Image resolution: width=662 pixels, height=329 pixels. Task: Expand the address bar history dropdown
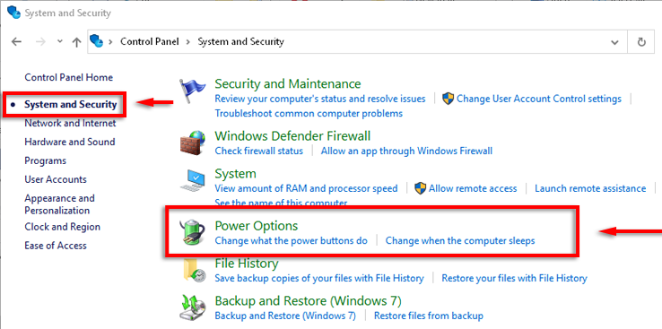(x=614, y=42)
